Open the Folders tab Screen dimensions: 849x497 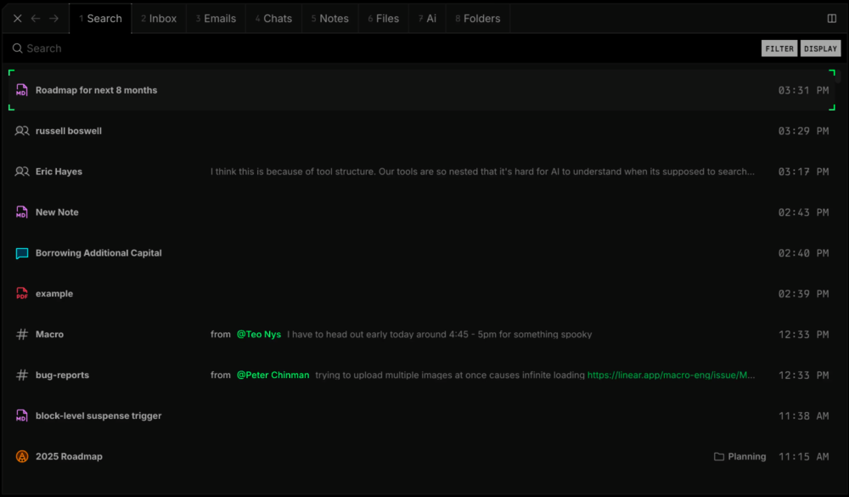(x=477, y=19)
